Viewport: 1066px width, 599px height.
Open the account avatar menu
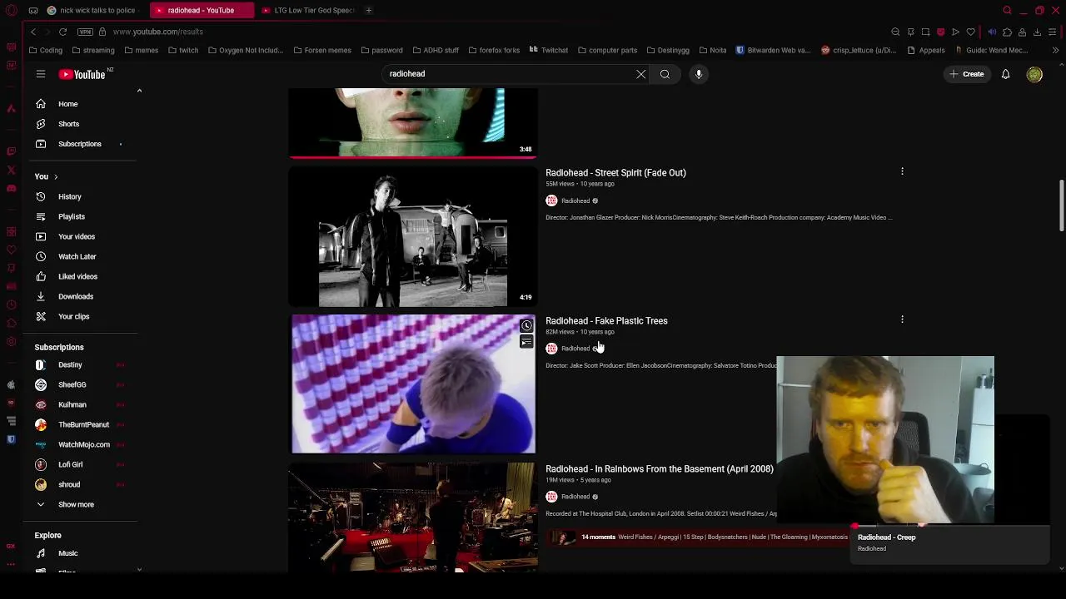(x=1034, y=74)
